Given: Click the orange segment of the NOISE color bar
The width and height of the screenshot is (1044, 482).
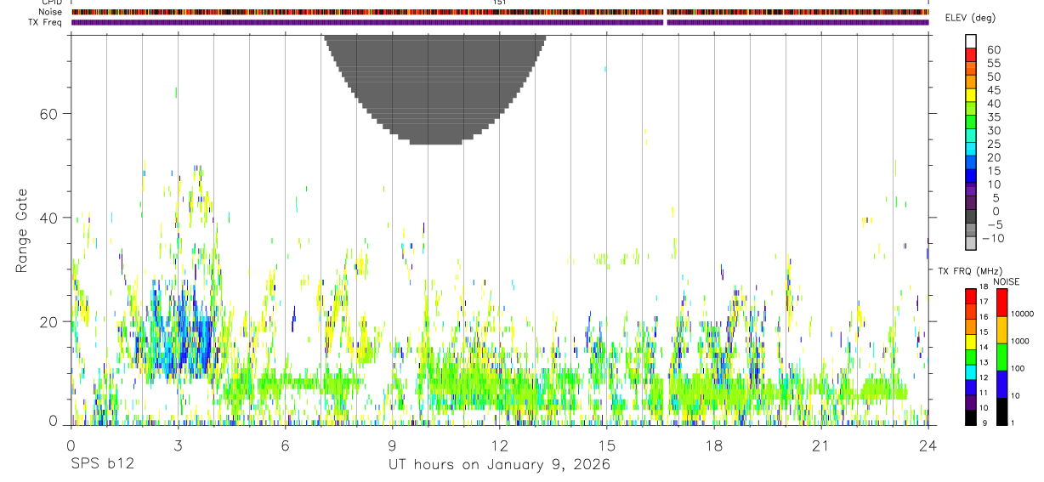Looking at the screenshot, I should click(1001, 330).
